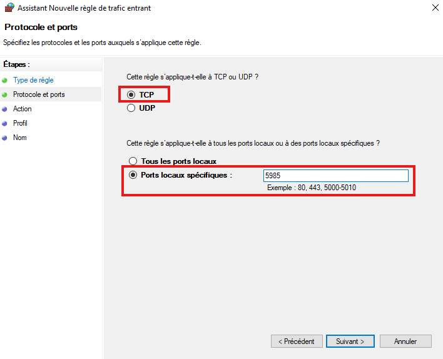Go back with the Précédent button
The width and height of the screenshot is (443, 359).
[297, 341]
